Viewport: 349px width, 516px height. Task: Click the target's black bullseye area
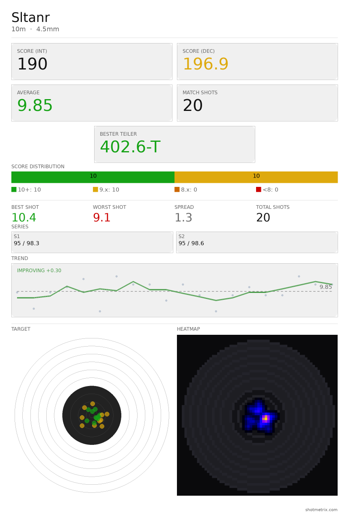92,415
